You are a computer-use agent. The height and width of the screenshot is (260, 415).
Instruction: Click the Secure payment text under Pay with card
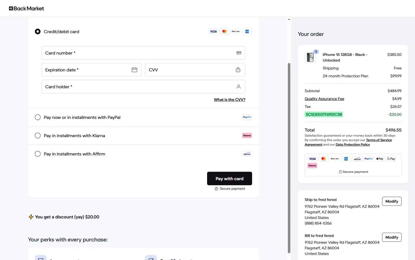tap(232, 189)
